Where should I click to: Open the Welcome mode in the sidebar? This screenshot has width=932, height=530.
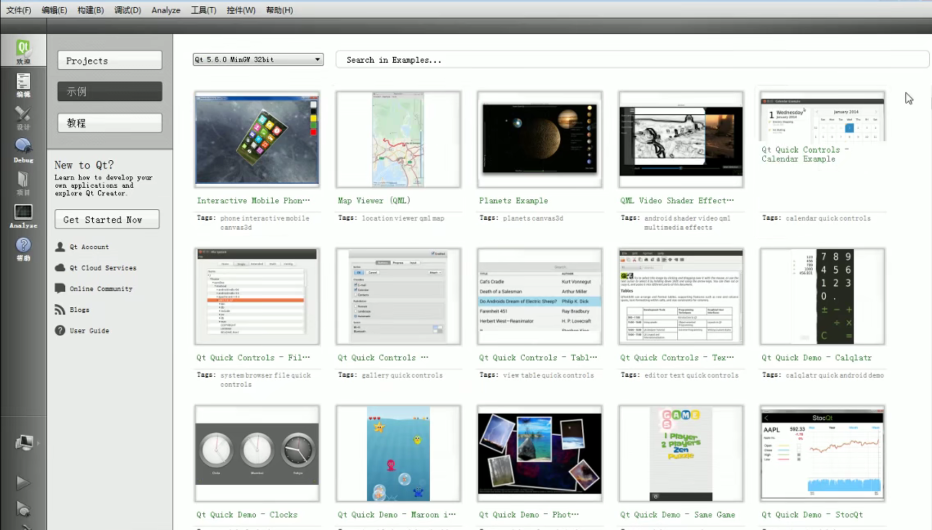point(23,51)
